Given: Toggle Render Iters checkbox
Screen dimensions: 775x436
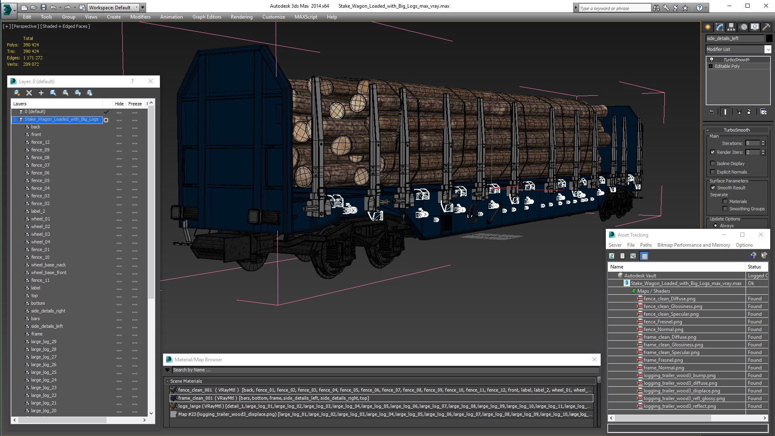Looking at the screenshot, I should tap(712, 152).
